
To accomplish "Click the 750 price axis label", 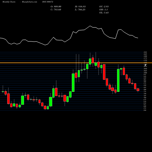I will pos(145,94).
